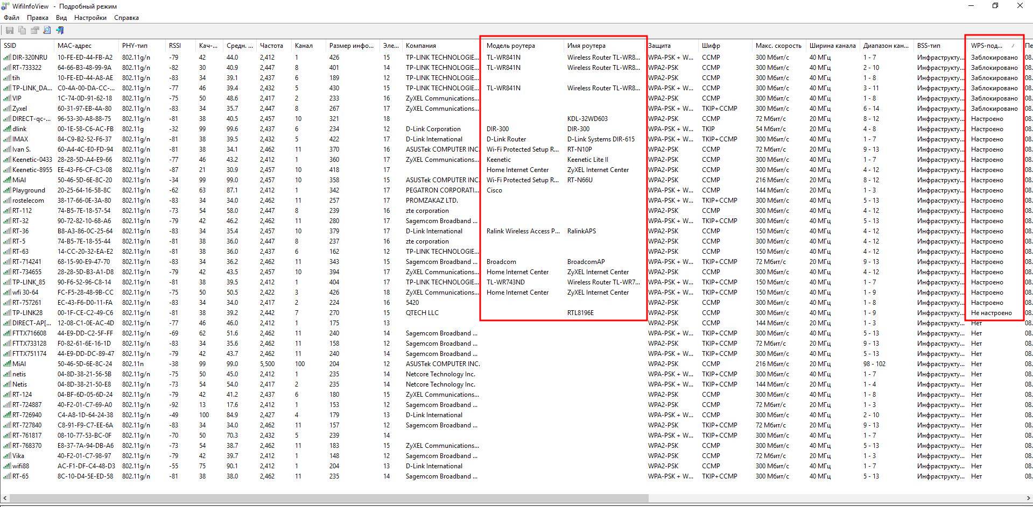
Task: Open the Справка menu
Action: 126,18
